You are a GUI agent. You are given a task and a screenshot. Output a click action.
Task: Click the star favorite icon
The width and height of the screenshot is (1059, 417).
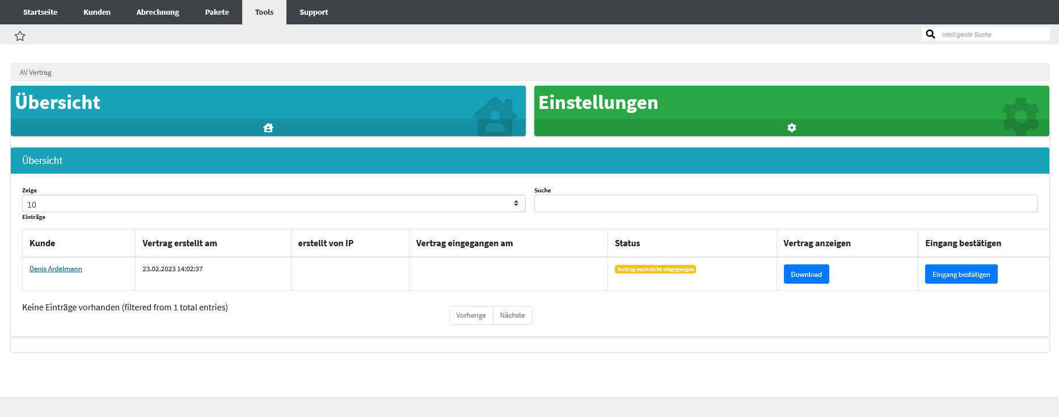click(x=20, y=36)
